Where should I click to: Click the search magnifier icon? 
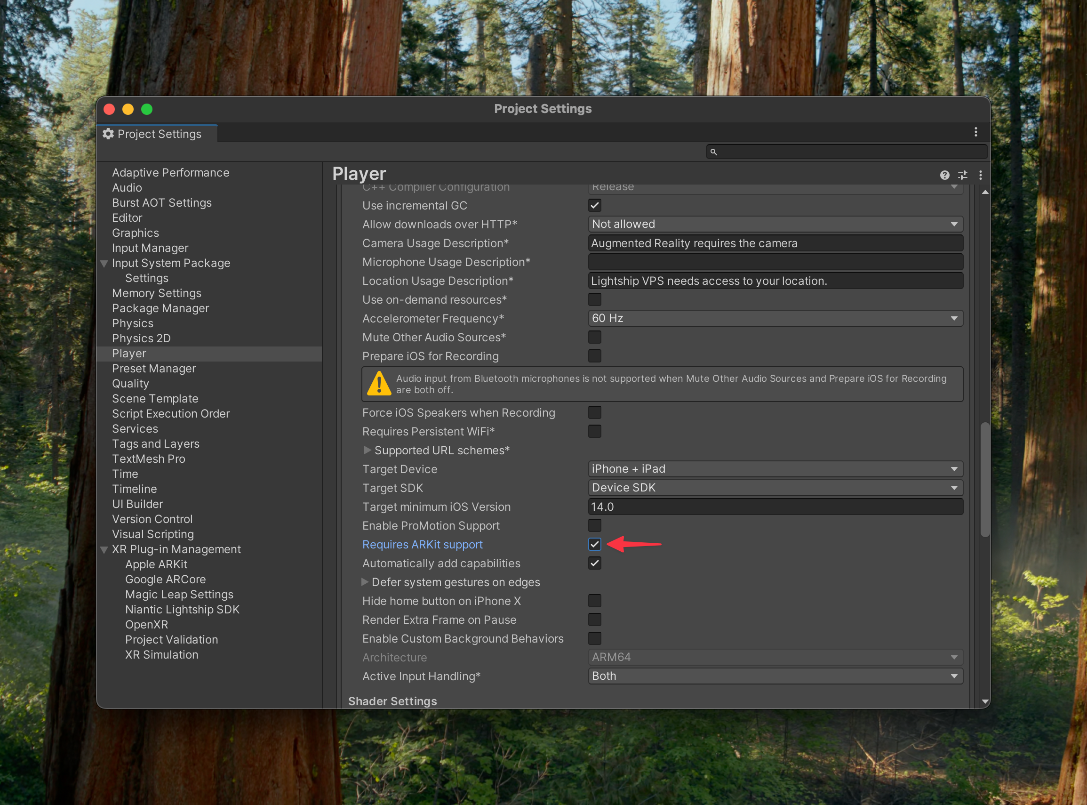tap(713, 152)
